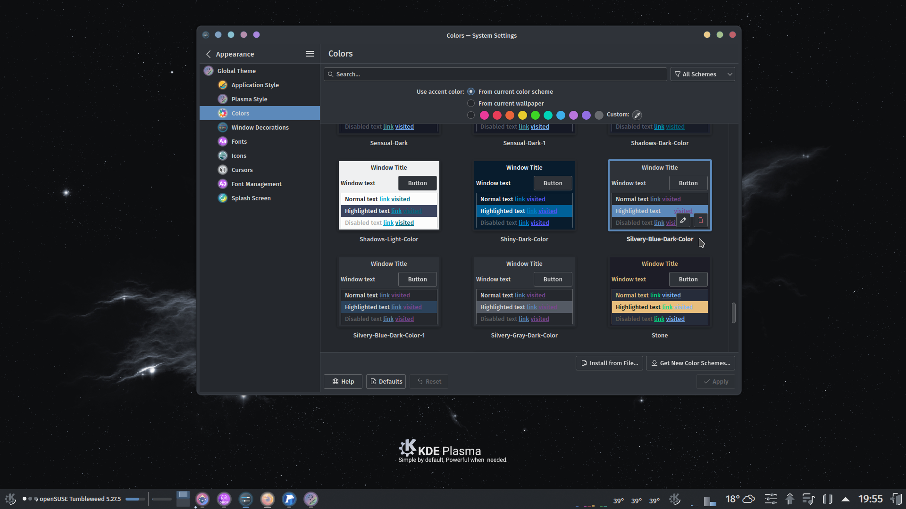This screenshot has width=906, height=509.
Task: Click Sensual-Dark-1 scheme label
Action: coord(524,143)
